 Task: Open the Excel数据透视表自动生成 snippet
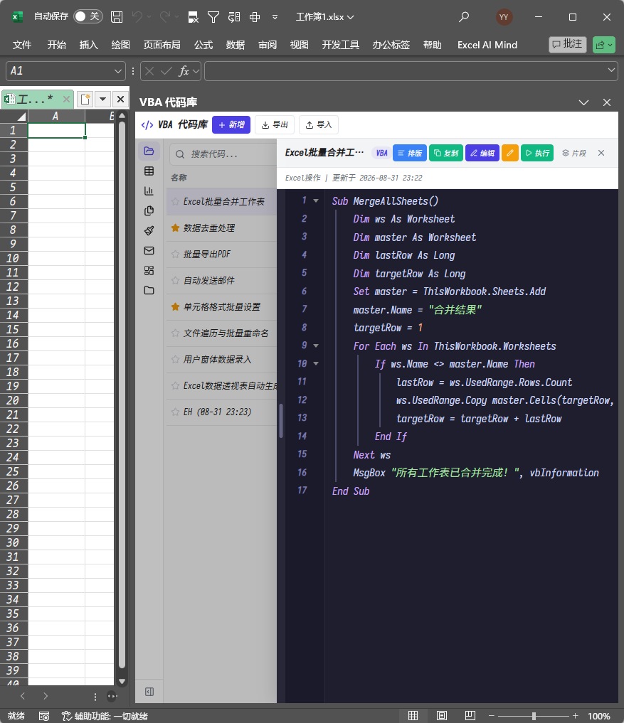(221, 386)
